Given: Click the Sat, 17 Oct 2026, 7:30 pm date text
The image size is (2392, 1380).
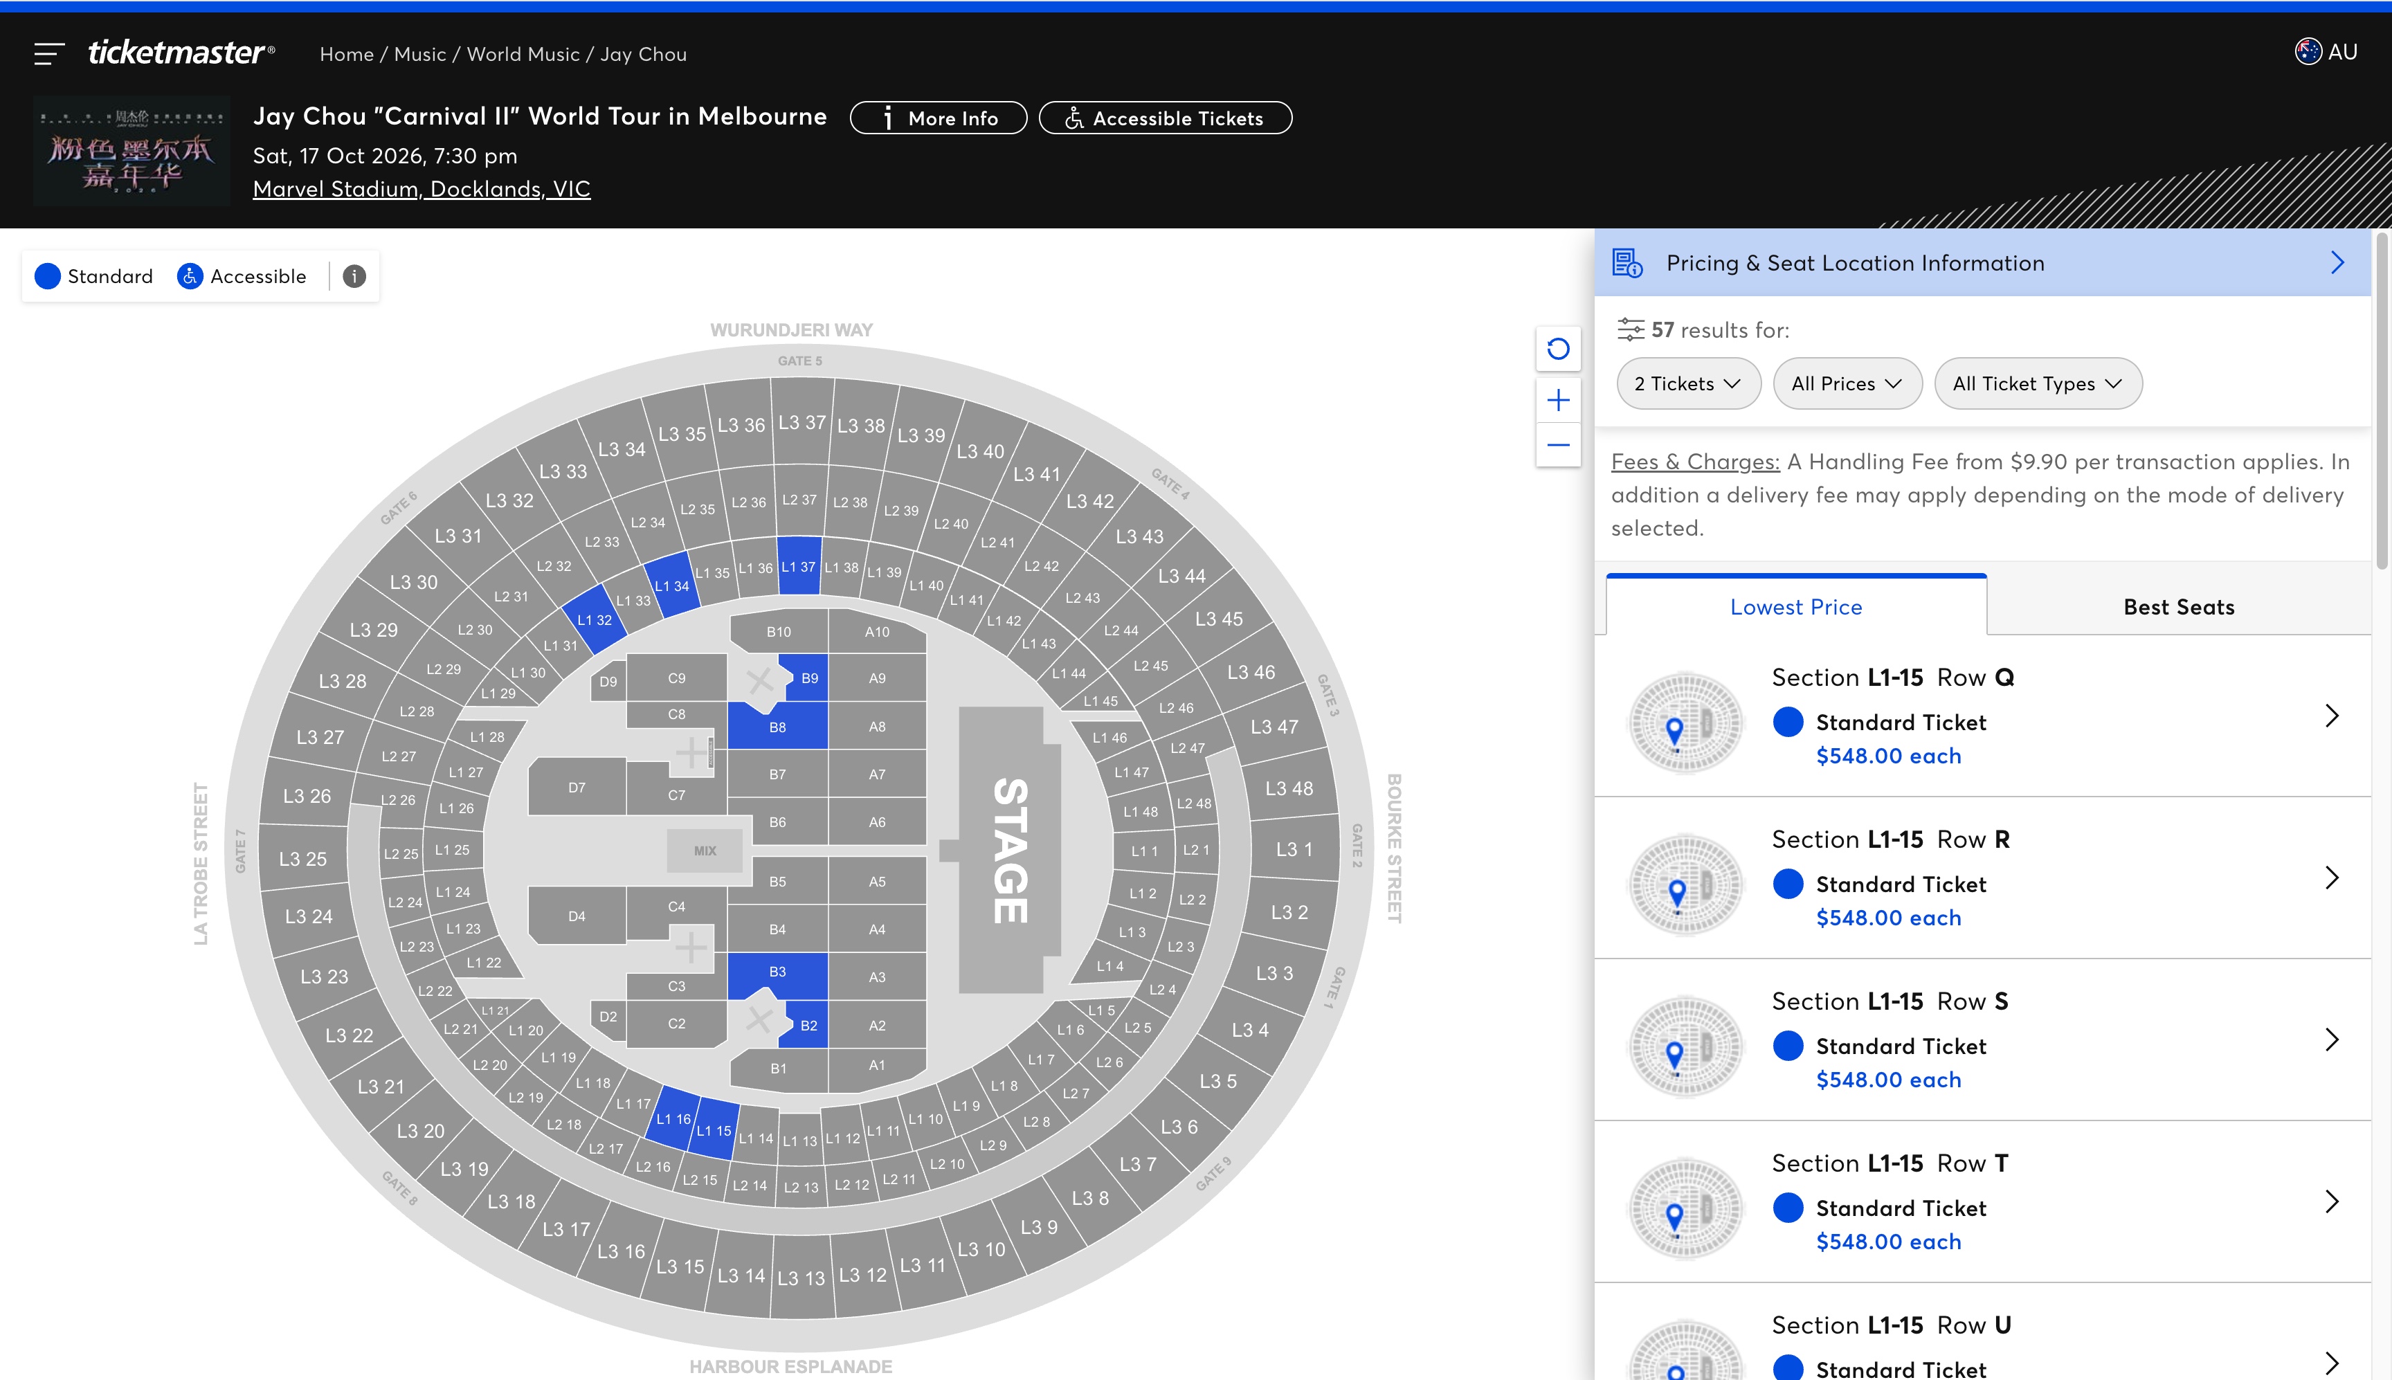Looking at the screenshot, I should click(385, 156).
